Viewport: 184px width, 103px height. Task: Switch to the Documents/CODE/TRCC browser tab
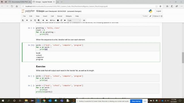pos(20,2)
